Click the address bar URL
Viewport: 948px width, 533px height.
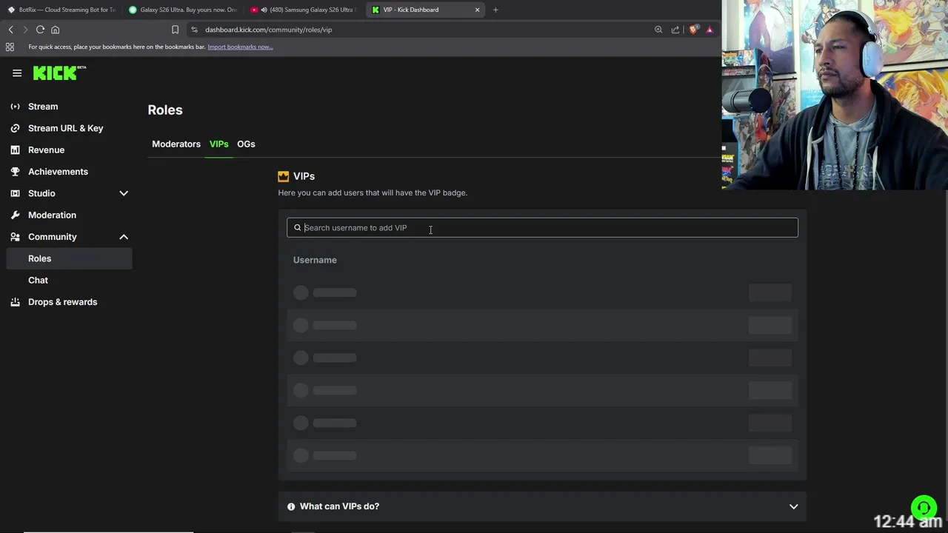click(x=268, y=30)
